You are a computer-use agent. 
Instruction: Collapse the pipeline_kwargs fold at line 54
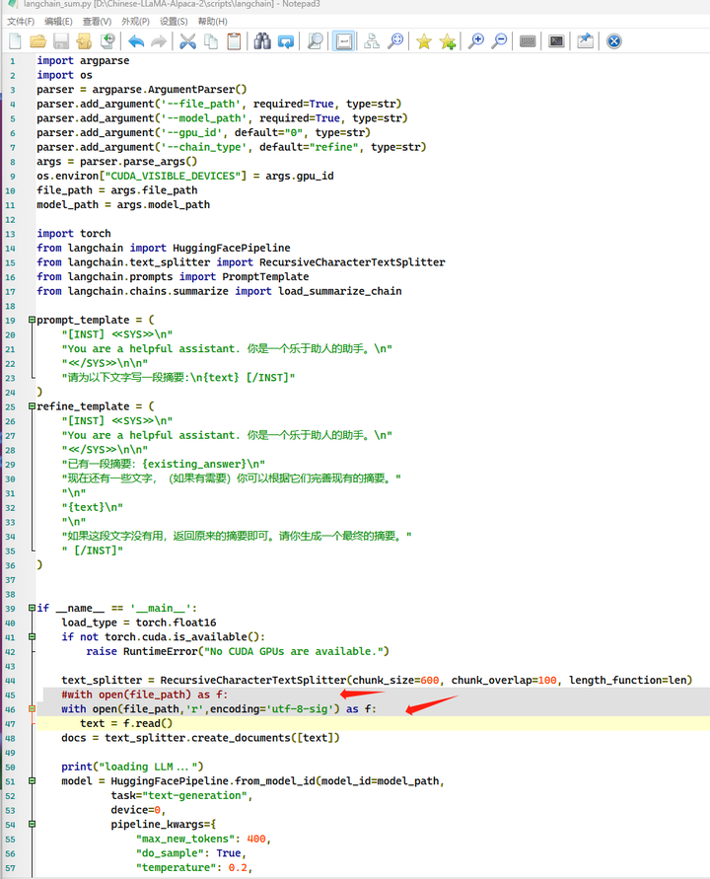pyautogui.click(x=32, y=824)
